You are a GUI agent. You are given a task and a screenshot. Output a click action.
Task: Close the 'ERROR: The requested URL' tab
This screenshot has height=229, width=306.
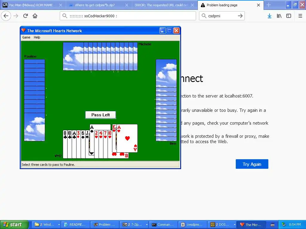pyautogui.click(x=192, y=5)
